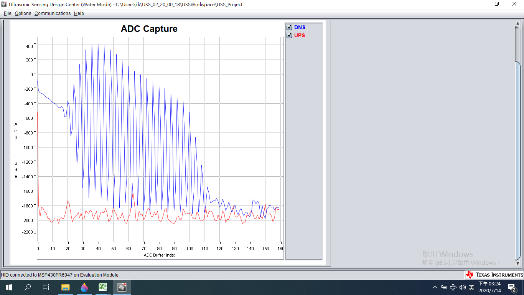Click the '400' amplitude axis value
This screenshot has height=295, width=524.
point(30,46)
